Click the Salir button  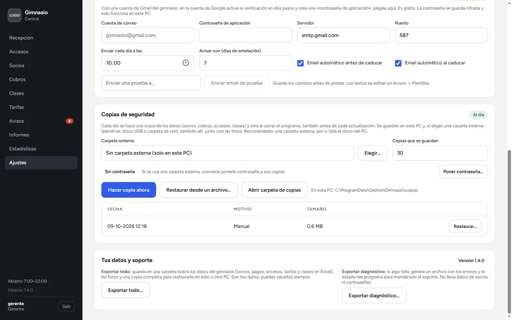(66, 306)
